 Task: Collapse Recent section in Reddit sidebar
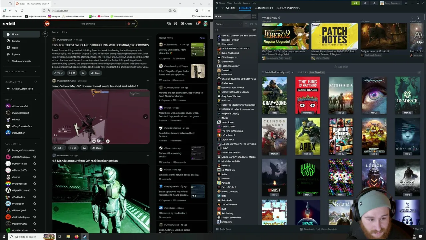(36, 99)
